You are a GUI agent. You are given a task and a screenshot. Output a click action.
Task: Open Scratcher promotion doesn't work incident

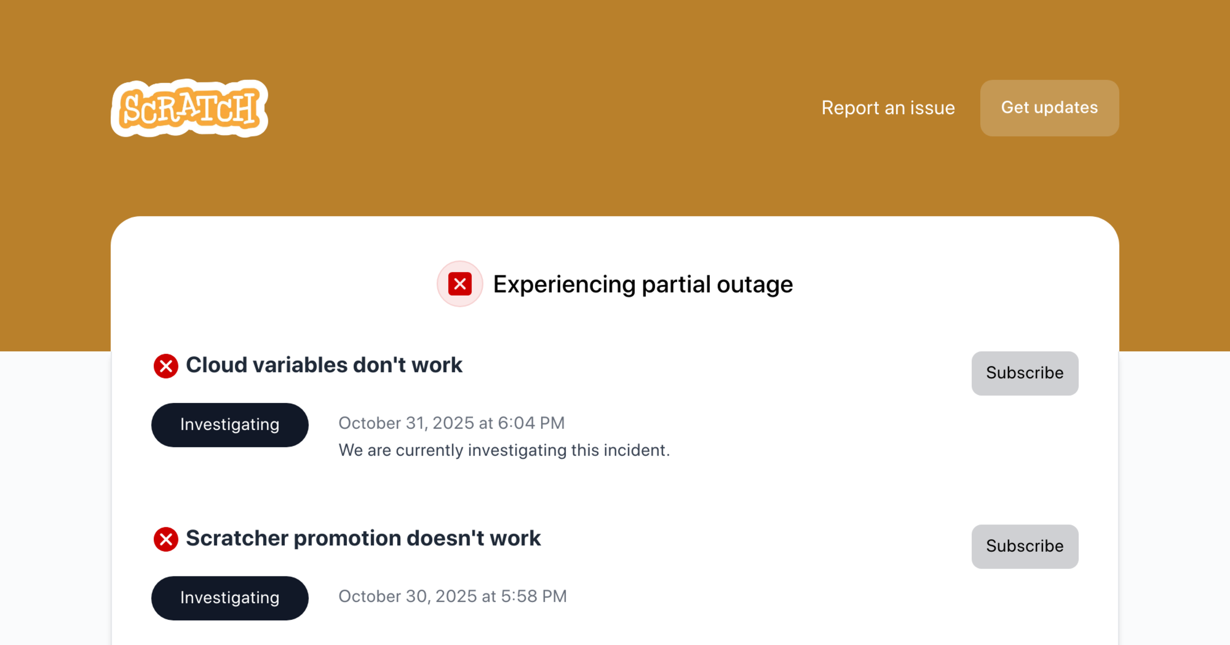(x=363, y=539)
